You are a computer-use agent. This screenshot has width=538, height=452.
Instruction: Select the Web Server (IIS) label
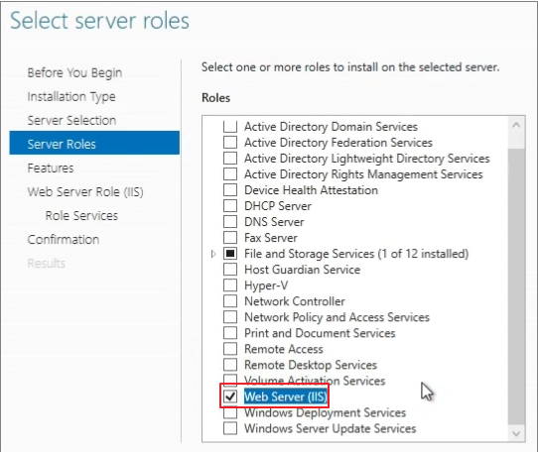pos(286,396)
